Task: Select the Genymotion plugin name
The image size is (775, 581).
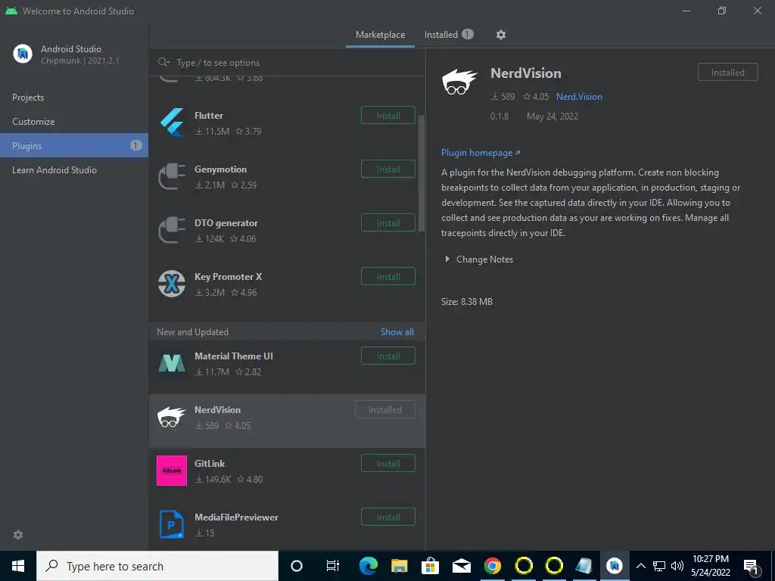Action: (220, 169)
